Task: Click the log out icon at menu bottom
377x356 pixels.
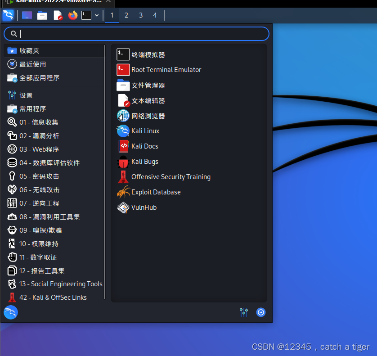Action: [x=261, y=312]
